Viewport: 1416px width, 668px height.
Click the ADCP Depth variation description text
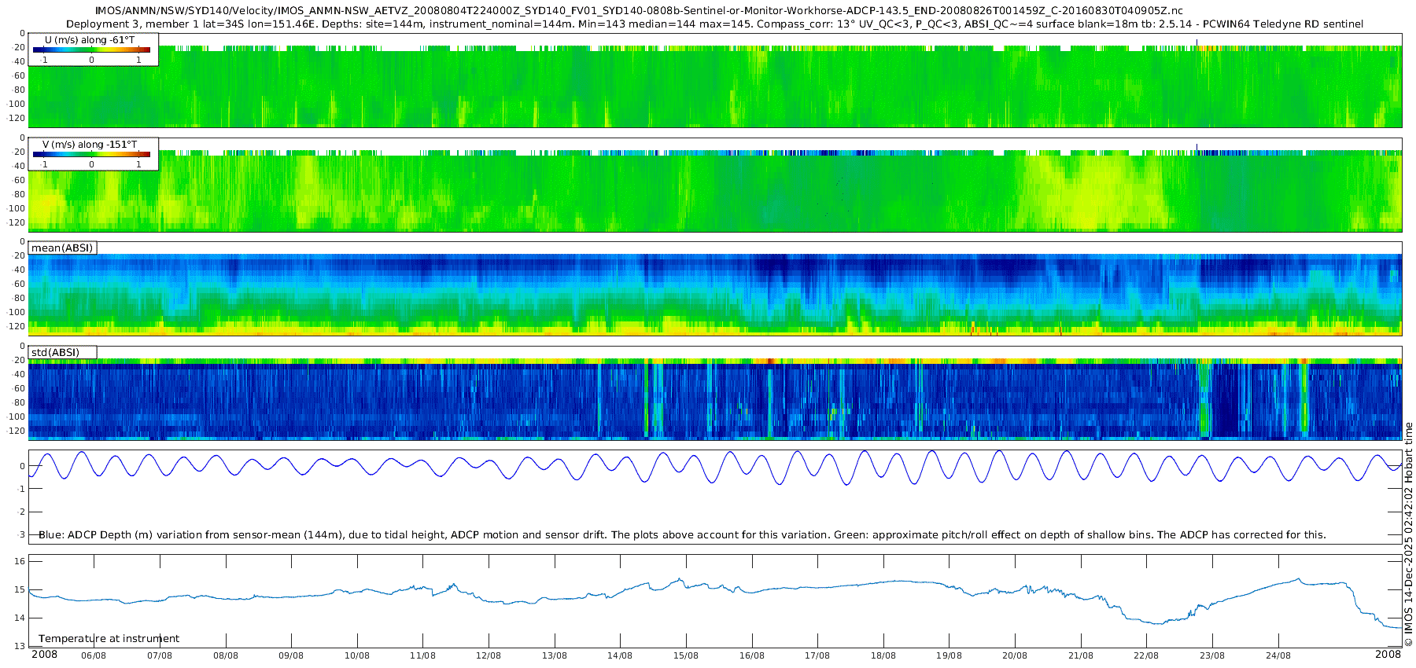[682, 535]
